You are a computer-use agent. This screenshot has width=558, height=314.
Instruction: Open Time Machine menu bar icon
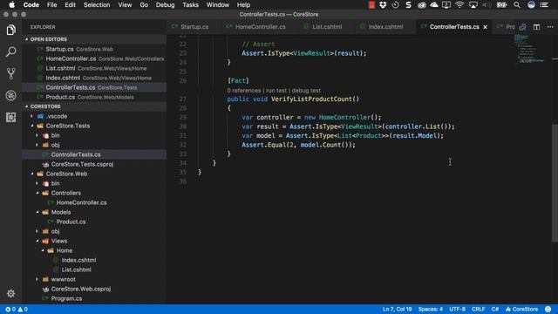[395, 4]
